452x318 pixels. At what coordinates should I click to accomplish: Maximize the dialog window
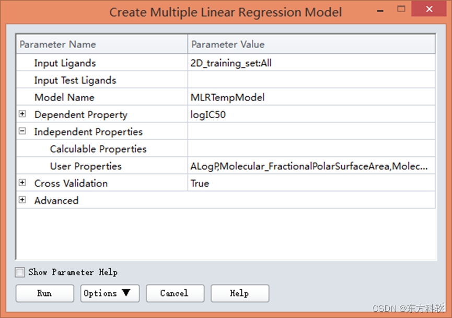pos(401,9)
